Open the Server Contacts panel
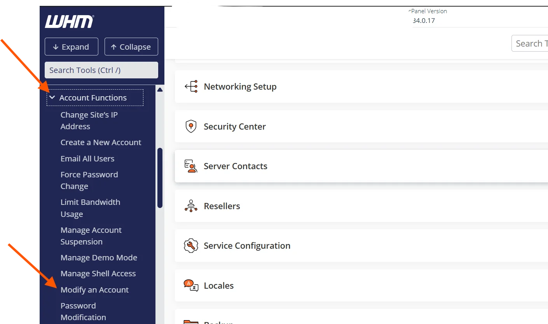Viewport: 548px width, 324px height. (350, 166)
